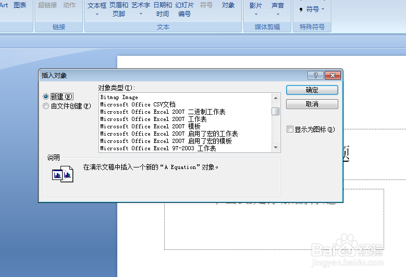Click the 图表 ribbon button

click(x=20, y=5)
